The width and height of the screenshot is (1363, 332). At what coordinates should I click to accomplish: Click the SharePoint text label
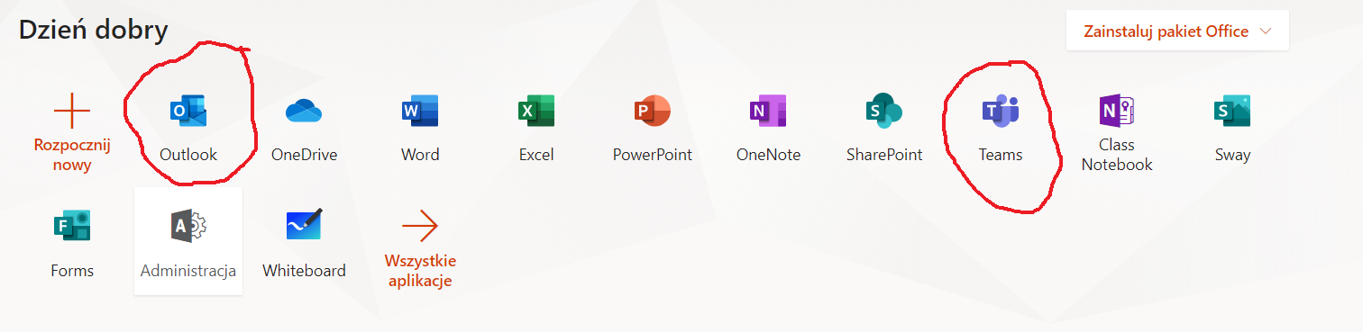884,155
